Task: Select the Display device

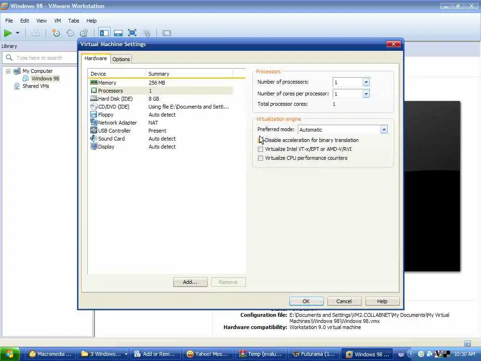Action: 162,147
